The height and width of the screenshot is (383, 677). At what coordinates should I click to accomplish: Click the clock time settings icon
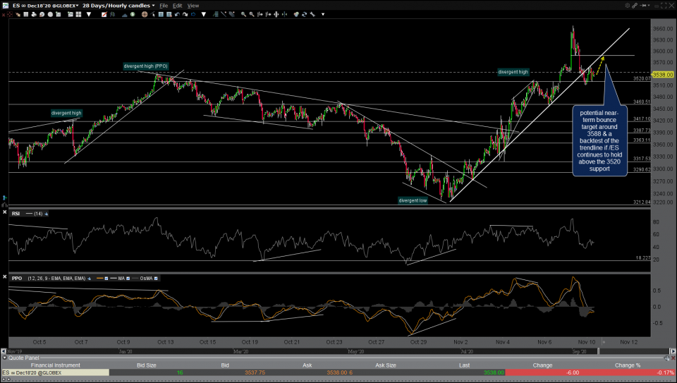click(42, 14)
